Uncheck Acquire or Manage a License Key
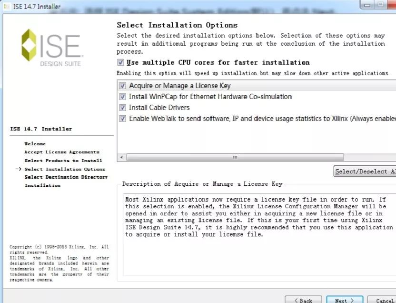 click(x=122, y=86)
